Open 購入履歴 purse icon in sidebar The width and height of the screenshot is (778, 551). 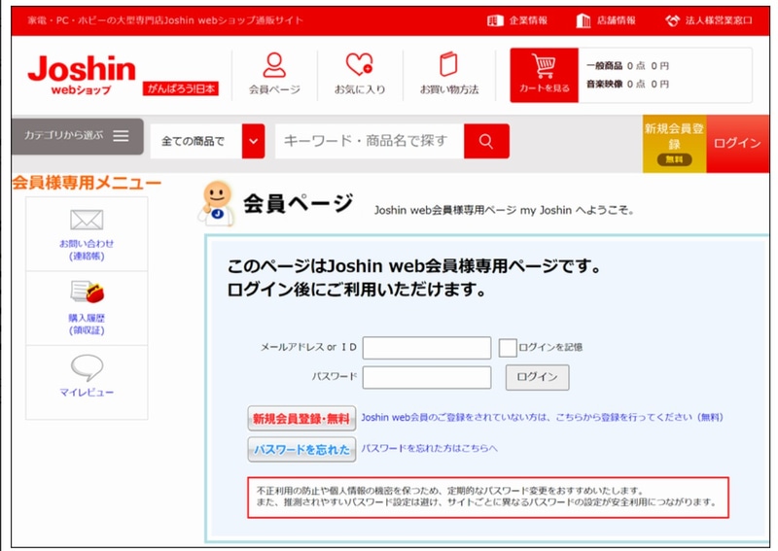(x=88, y=292)
